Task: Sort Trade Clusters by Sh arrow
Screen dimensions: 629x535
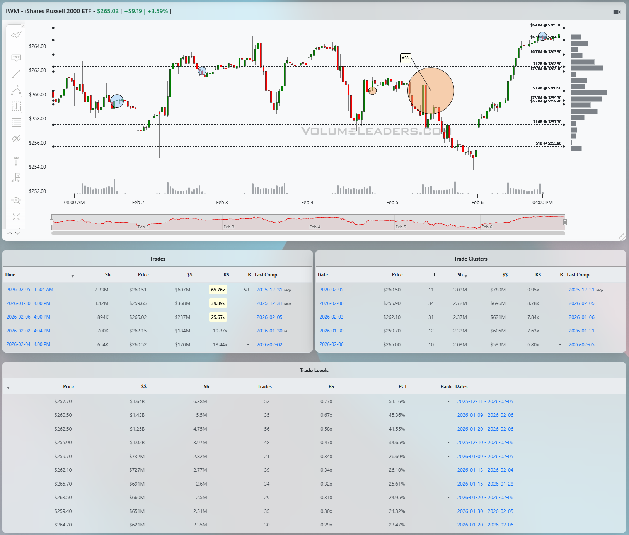Action: (x=466, y=276)
